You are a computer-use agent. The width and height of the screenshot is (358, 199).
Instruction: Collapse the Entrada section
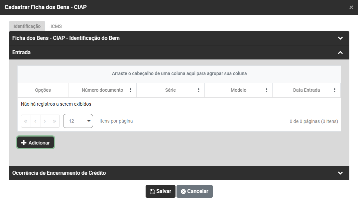point(340,52)
